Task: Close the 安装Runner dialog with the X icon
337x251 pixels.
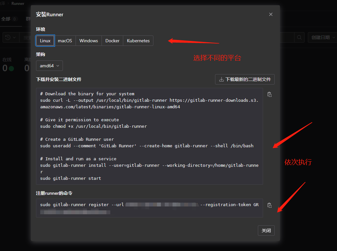Action: coord(271,14)
